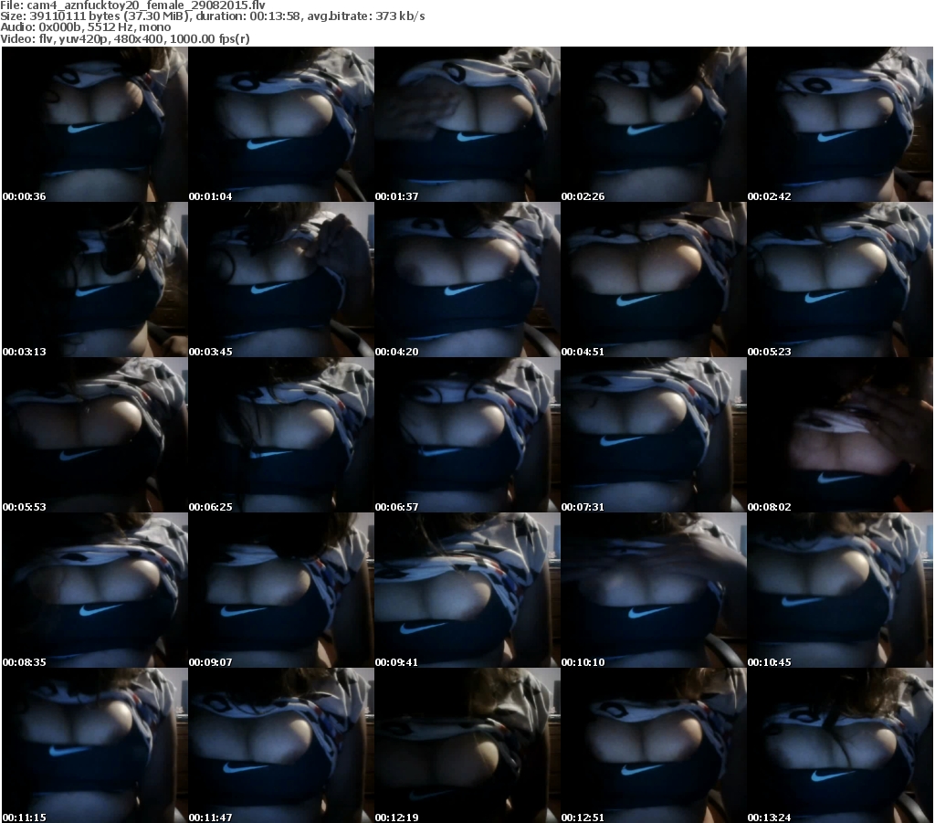Select the thumbnail stamped 00:13:24

[x=840, y=745]
